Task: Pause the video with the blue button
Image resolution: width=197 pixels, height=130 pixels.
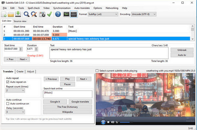Action: point(103,122)
